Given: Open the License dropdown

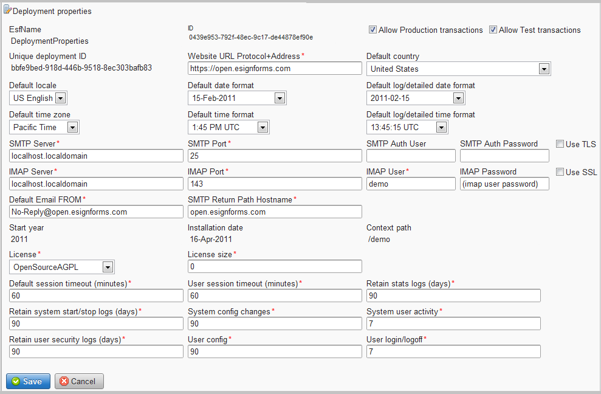Looking at the screenshot, I should point(62,267).
